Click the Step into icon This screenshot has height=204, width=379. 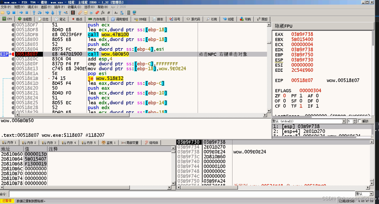click(x=34, y=13)
